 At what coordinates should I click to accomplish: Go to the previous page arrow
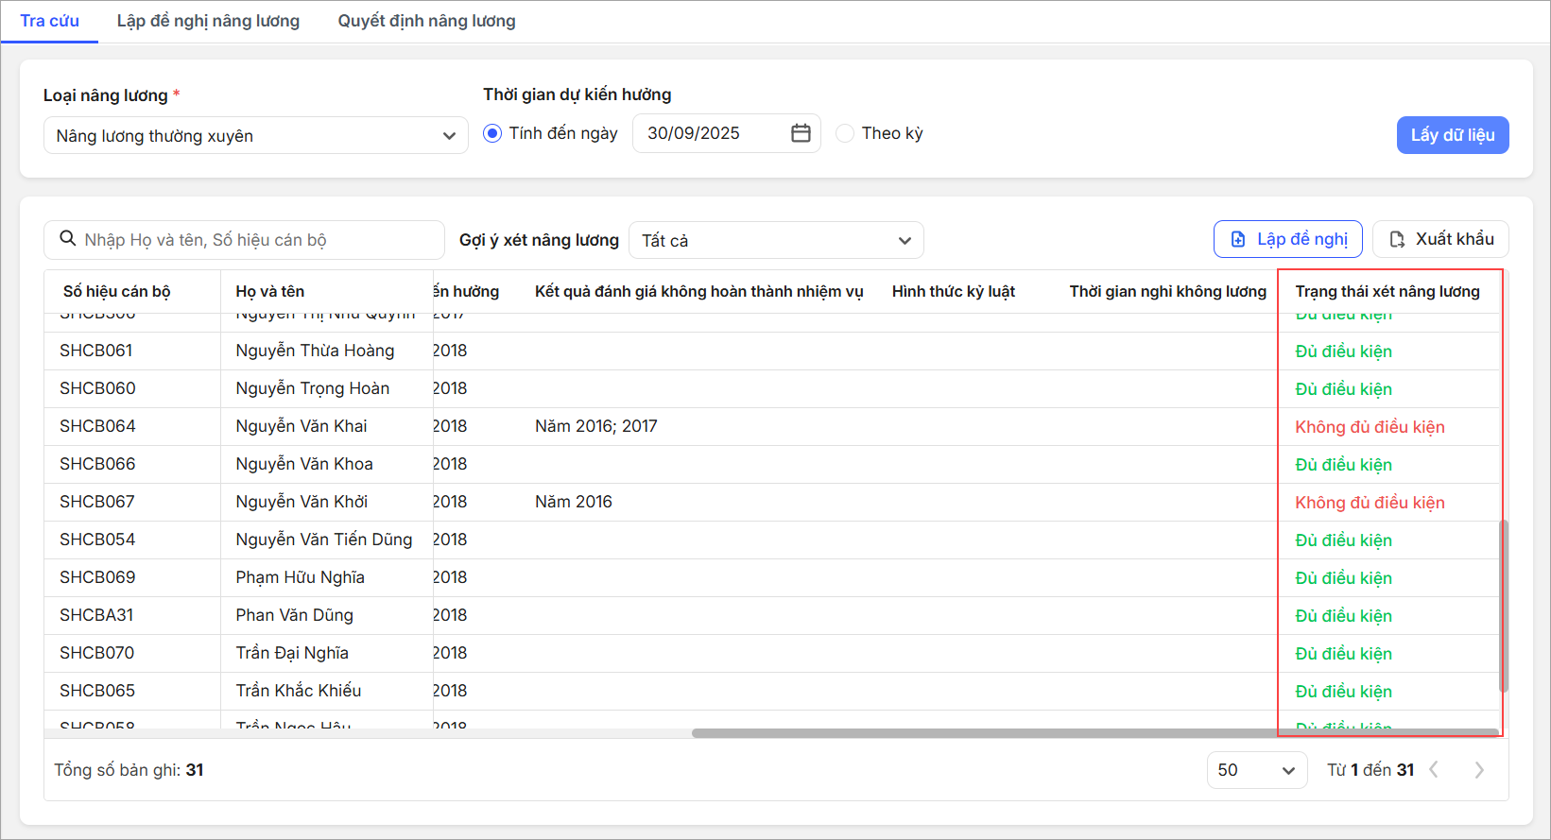(x=1434, y=770)
